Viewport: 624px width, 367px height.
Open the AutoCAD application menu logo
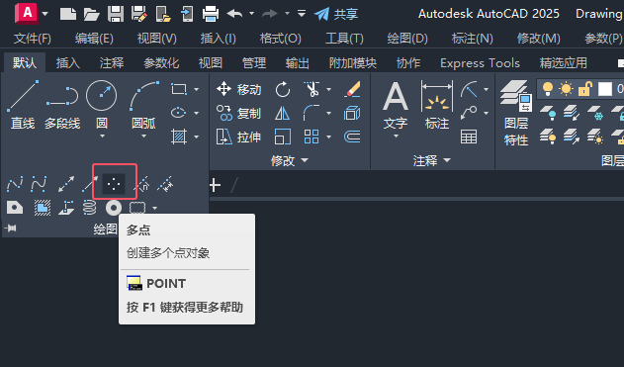[27, 13]
